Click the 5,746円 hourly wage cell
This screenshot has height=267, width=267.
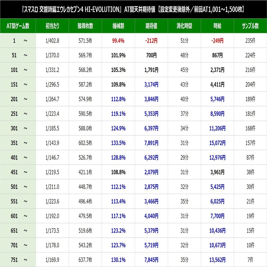pyautogui.click(x=217, y=99)
